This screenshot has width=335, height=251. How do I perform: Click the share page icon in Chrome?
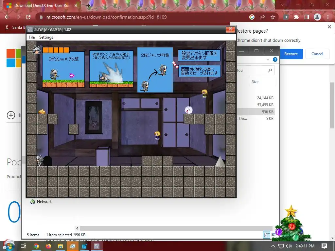[x=262, y=17]
